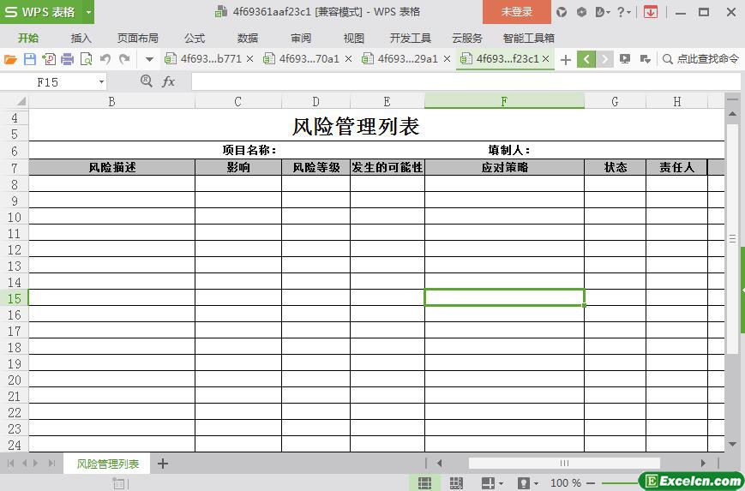745x491 pixels.
Task: Switch to normal view in status bar
Action: point(424,483)
